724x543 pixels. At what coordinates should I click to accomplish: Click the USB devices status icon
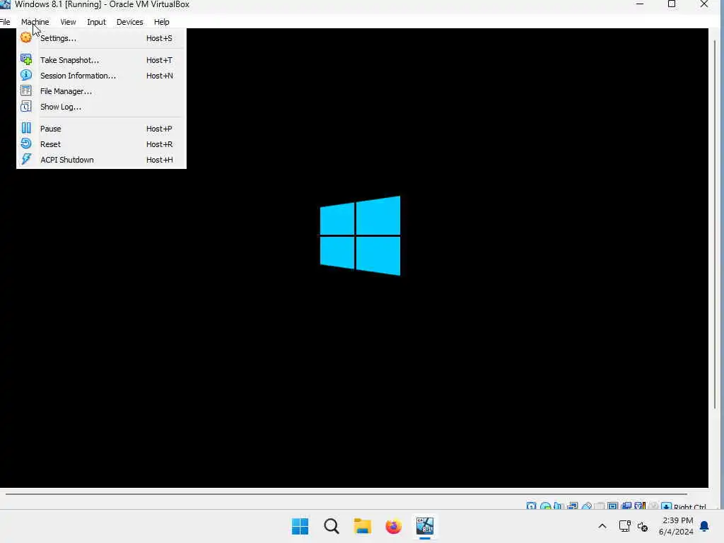coord(586,506)
